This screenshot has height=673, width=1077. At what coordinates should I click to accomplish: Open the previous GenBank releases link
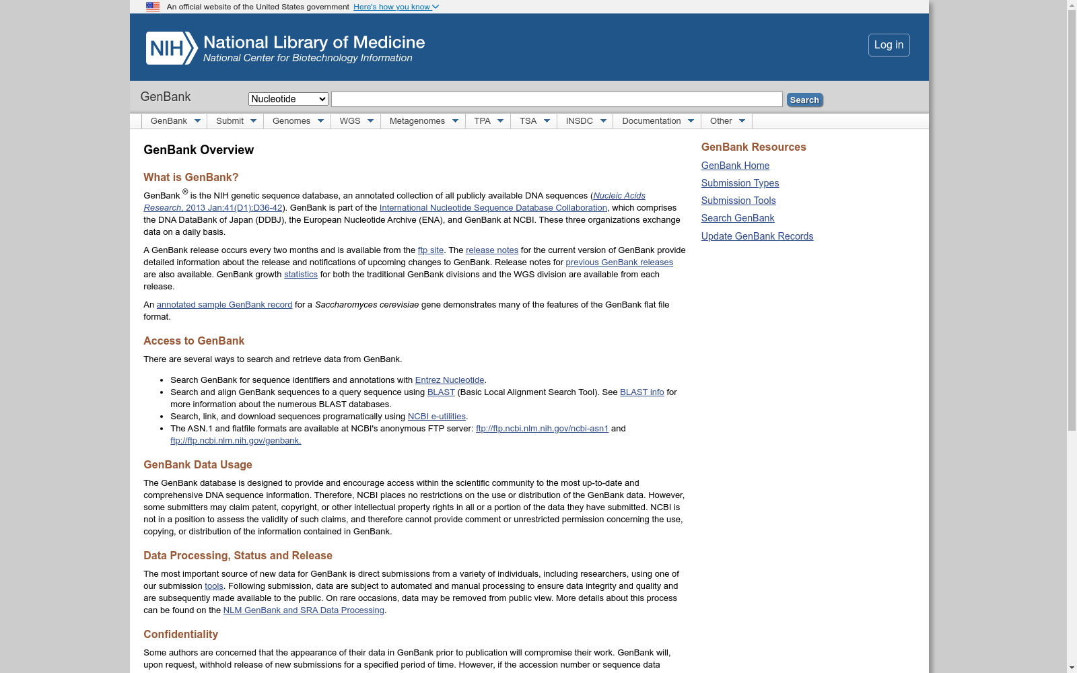619,262
